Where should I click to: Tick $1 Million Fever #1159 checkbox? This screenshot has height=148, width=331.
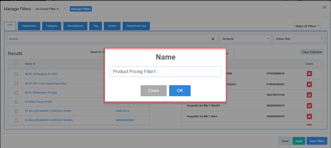tap(16, 102)
